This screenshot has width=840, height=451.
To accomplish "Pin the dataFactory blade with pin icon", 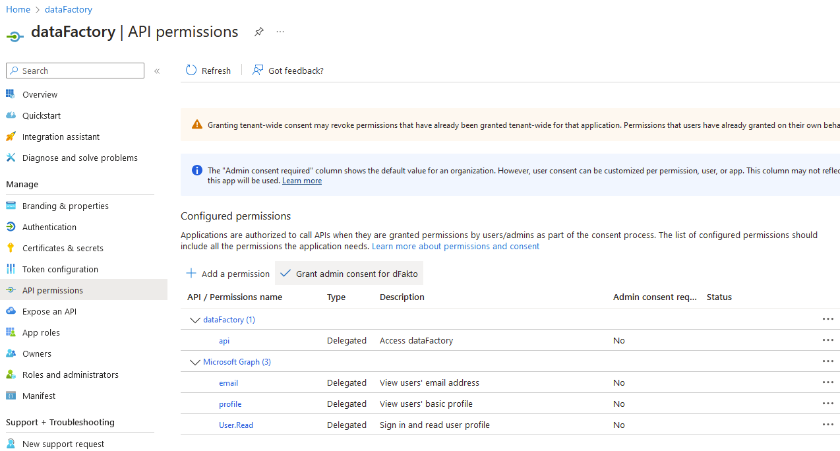I will pyautogui.click(x=259, y=32).
